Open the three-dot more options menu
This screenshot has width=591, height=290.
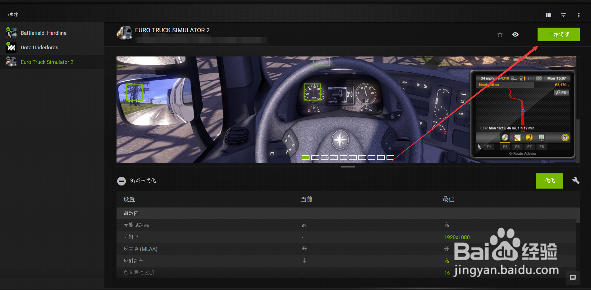click(x=579, y=15)
